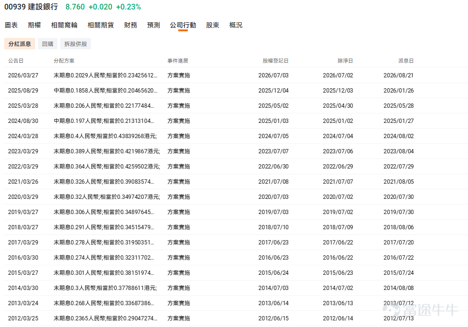
Task: Click the 末期息0.364人民幣 distribution entry
Action: point(107,167)
